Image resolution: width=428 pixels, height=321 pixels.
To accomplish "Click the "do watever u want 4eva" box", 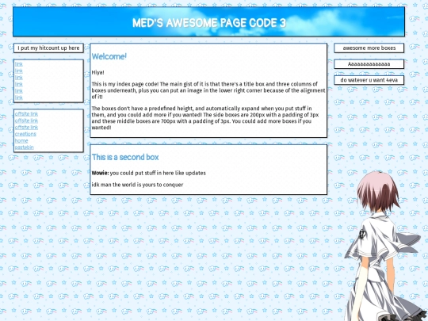I will [369, 80].
